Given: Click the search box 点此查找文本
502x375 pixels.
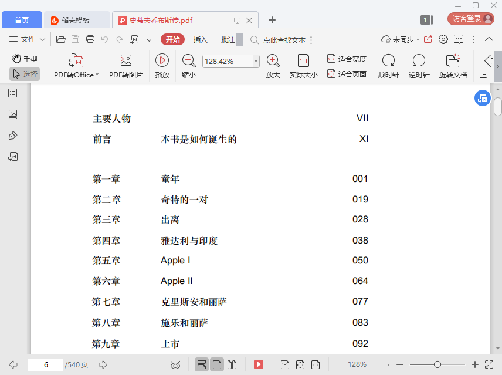Looking at the screenshot, I should pos(284,40).
